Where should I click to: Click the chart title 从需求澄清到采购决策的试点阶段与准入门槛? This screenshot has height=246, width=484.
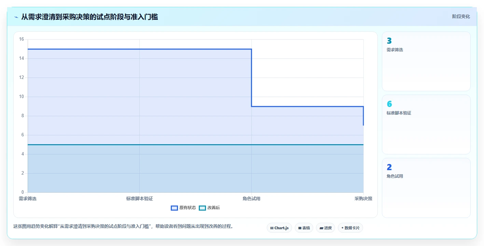89,17
